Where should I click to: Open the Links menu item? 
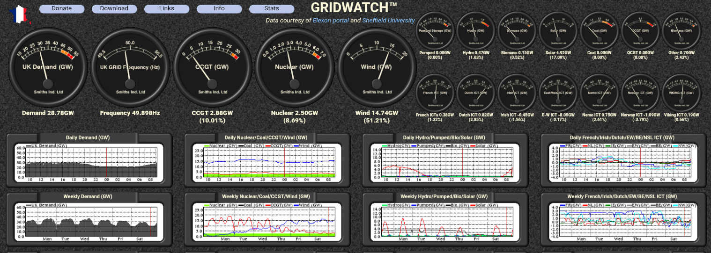[167, 8]
